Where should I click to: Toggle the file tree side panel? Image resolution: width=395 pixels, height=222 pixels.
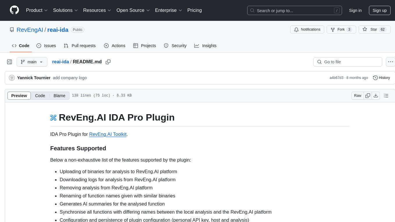click(x=10, y=62)
